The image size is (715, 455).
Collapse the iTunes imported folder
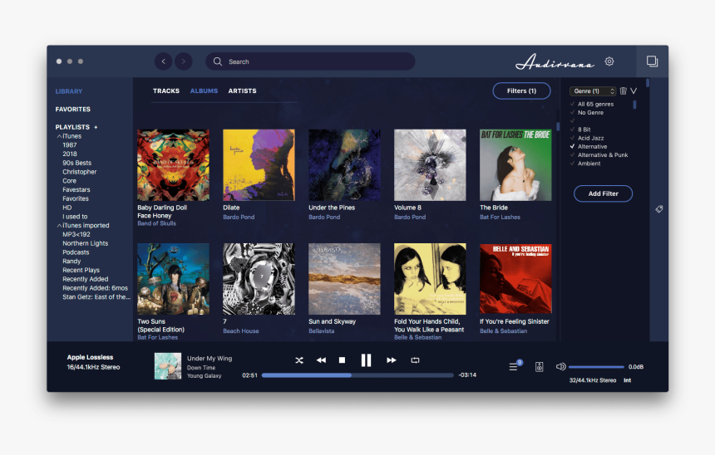[x=59, y=226]
